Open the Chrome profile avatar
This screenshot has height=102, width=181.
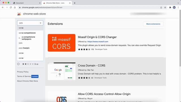174,7
